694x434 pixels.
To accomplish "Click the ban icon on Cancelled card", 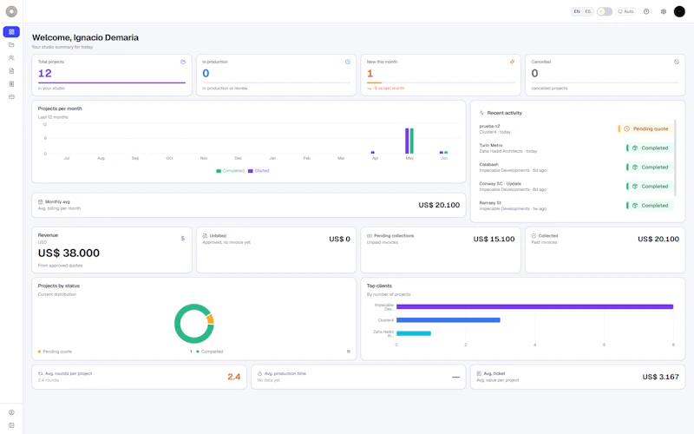I will coord(677,62).
